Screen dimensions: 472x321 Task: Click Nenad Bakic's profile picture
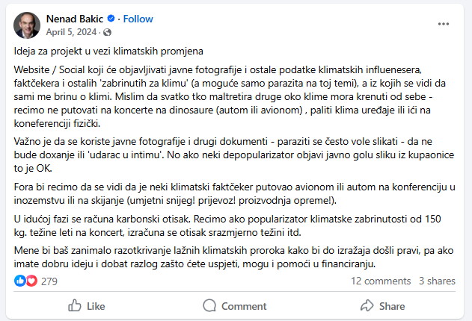27,25
